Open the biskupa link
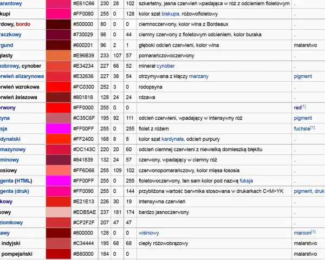This screenshot has width=325, height=260. pyautogui.click(x=171, y=14)
